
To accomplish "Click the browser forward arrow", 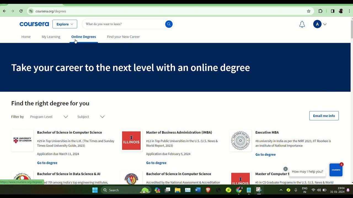I will [x=13, y=11].
